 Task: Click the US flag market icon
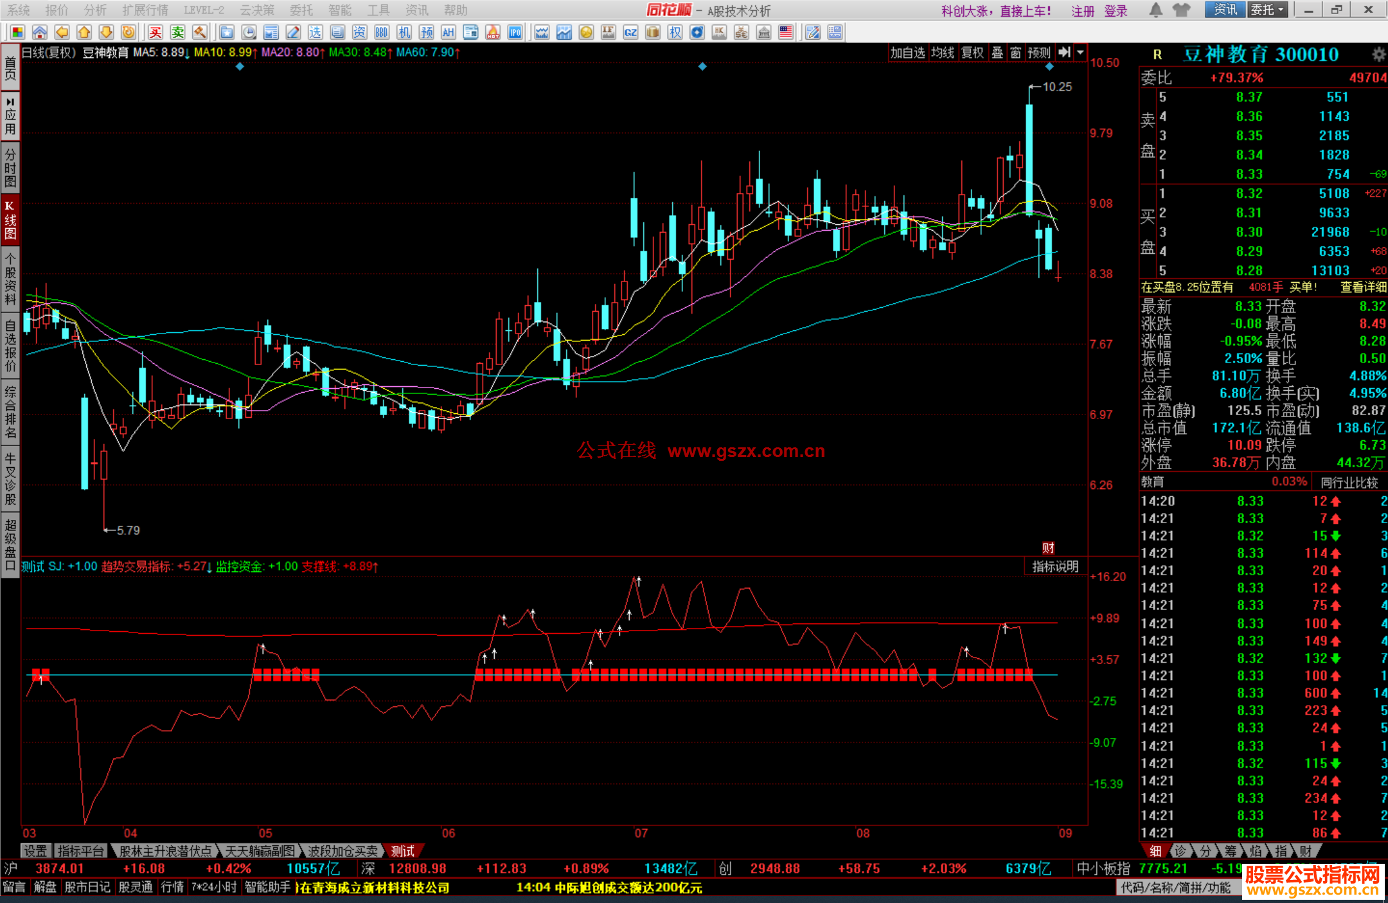[x=785, y=33]
